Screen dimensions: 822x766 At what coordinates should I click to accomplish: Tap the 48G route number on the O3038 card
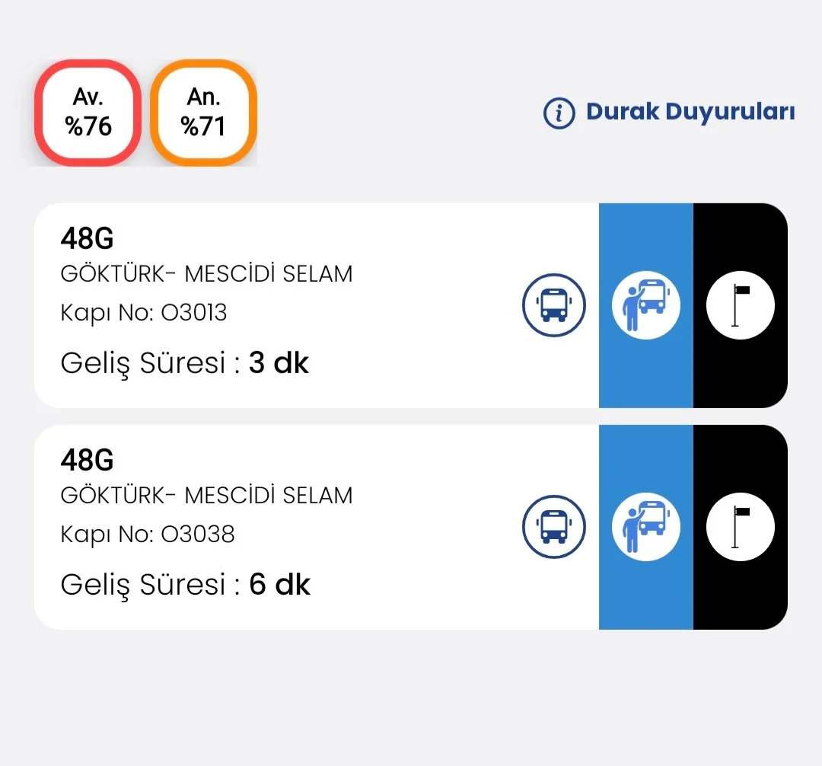pyautogui.click(x=87, y=460)
